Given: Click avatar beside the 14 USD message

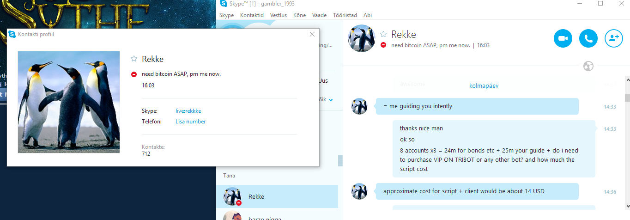Looking at the screenshot, I should tap(359, 191).
